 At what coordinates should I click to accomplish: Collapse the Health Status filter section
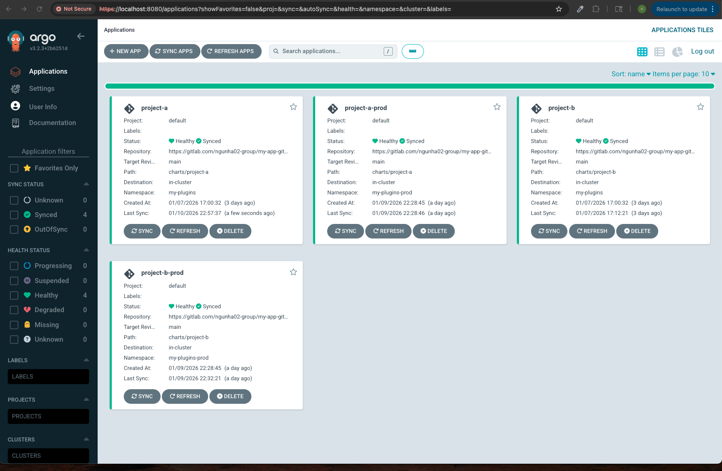pos(86,250)
